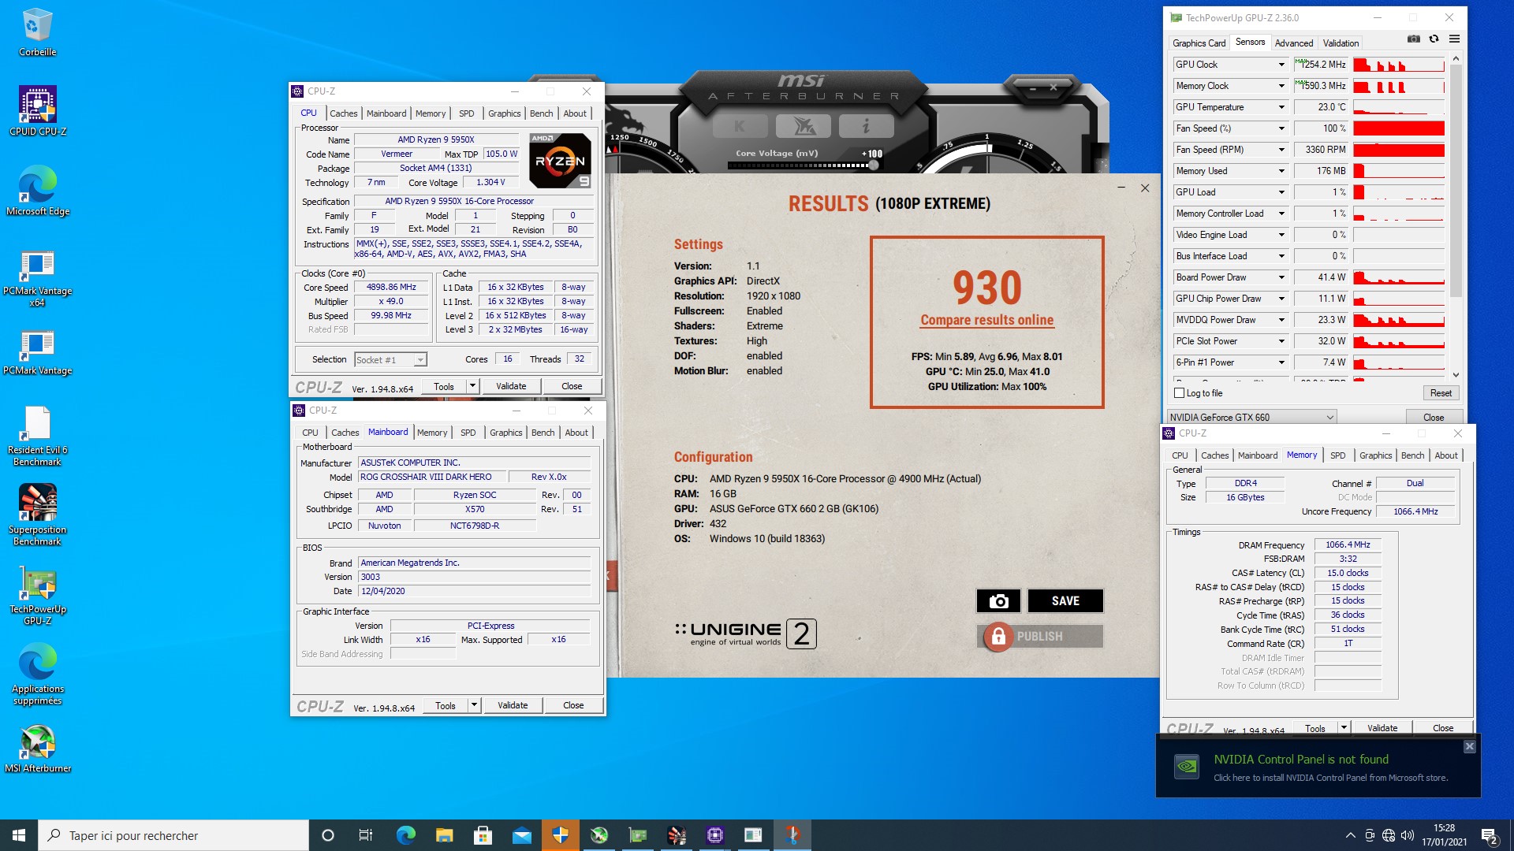Image resolution: width=1514 pixels, height=851 pixels.
Task: Open the Mail app from taskbar
Action: [521, 835]
